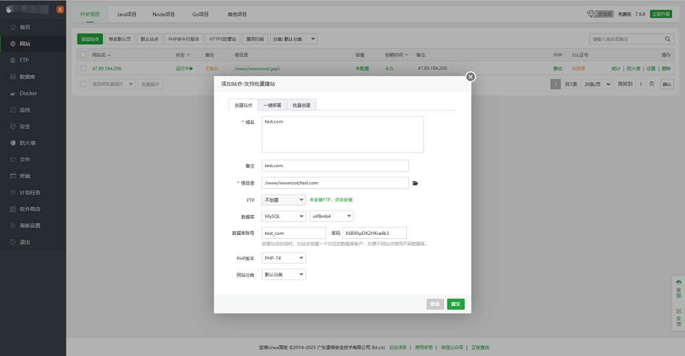
Task: Click the 立即升级 upgrade button
Action: pos(661,14)
